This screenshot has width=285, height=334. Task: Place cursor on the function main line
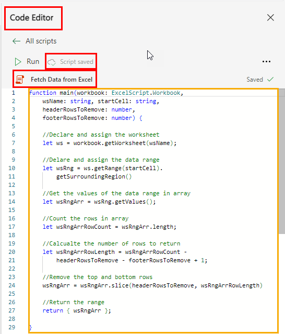tap(106, 93)
